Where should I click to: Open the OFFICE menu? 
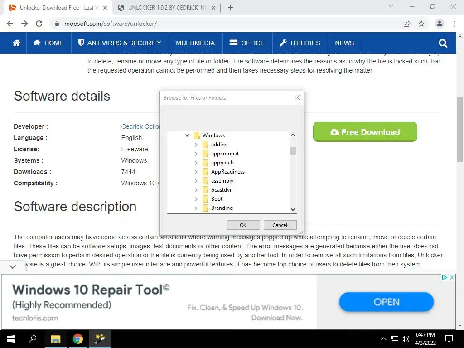(x=247, y=43)
